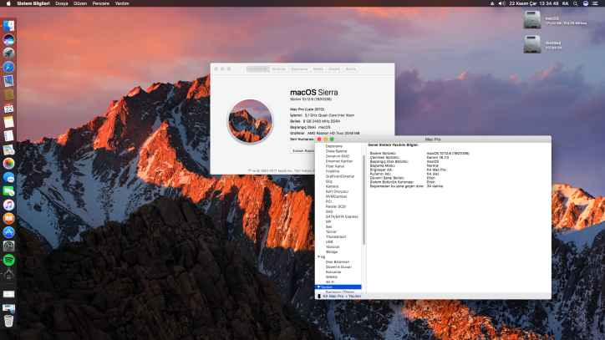The height and width of the screenshot is (340, 605).
Task: Launch Safari from the dock
Action: (8, 66)
